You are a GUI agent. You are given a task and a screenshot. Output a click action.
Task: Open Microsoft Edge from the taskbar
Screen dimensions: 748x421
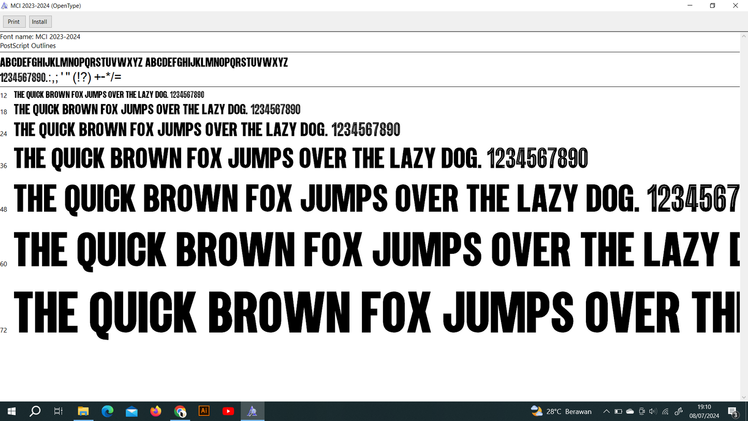(x=107, y=411)
